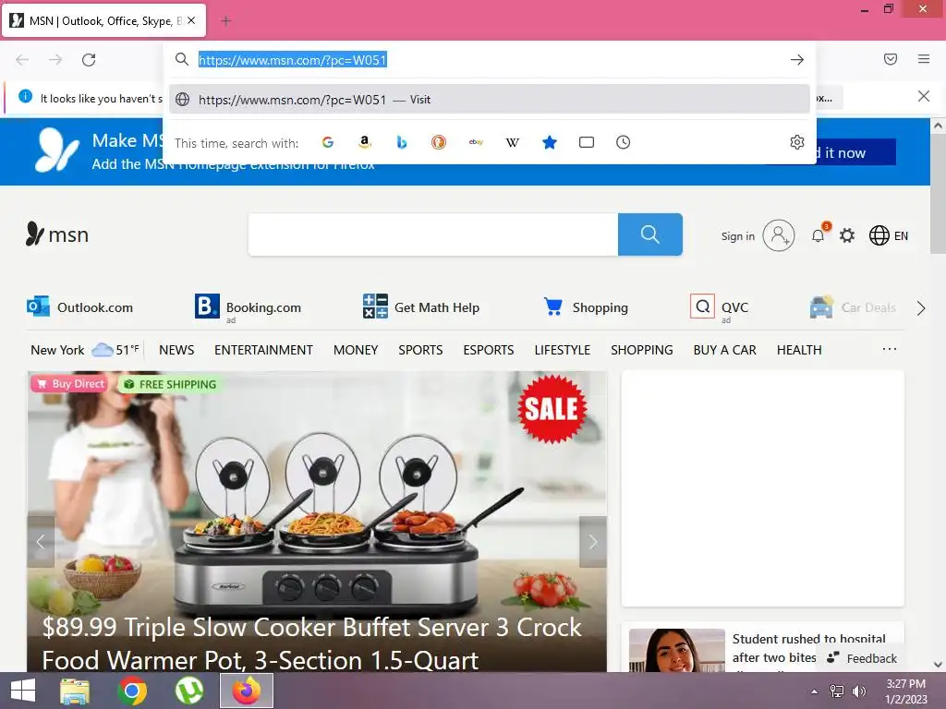Click inside the MSN search field
This screenshot has width=946, height=709.
[432, 234]
